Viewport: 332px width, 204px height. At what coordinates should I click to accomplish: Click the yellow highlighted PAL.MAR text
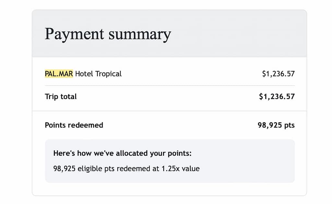(x=59, y=74)
